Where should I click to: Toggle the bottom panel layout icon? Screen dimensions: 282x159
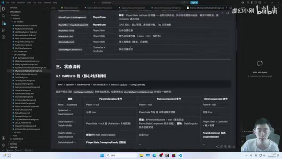click(256, 3)
